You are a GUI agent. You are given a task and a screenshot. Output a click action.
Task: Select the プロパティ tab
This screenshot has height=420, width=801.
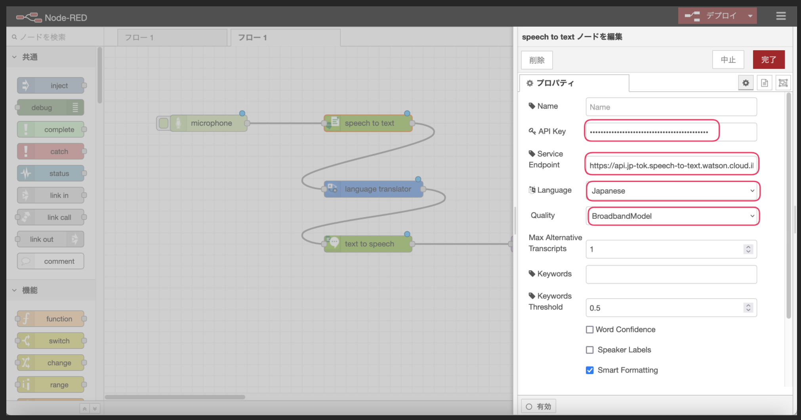point(574,83)
